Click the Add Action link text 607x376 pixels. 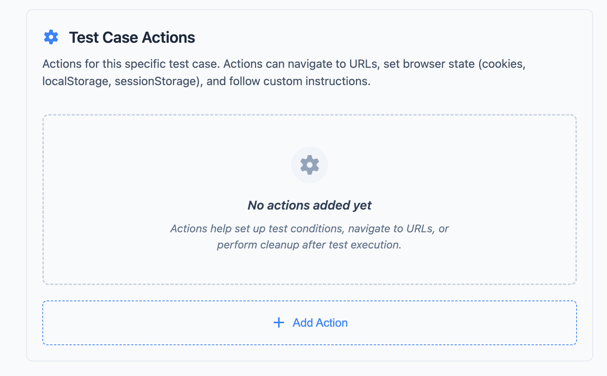click(x=320, y=322)
